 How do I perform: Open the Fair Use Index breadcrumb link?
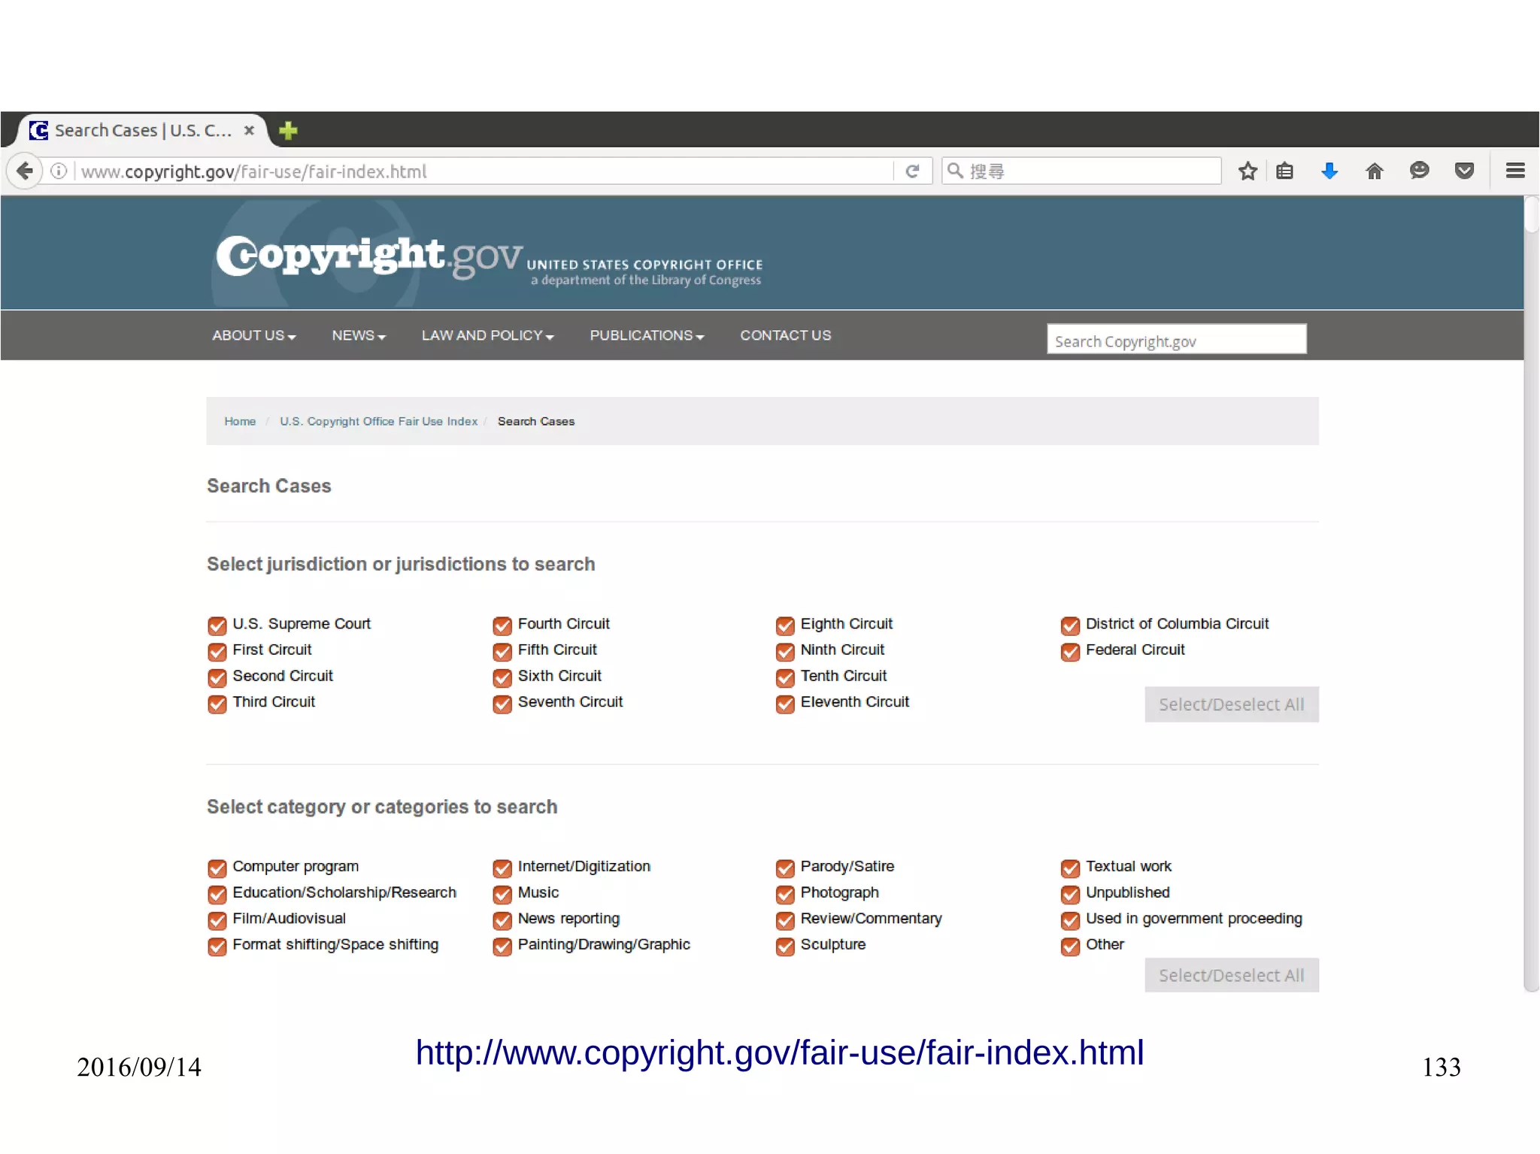[378, 421]
